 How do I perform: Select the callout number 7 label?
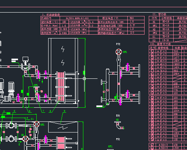(x=43, y=111)
